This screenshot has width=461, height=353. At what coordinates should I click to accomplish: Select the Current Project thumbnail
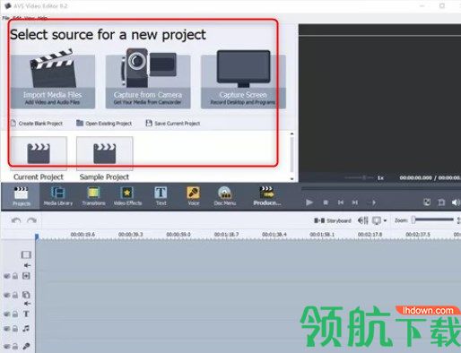pyautogui.click(x=39, y=153)
